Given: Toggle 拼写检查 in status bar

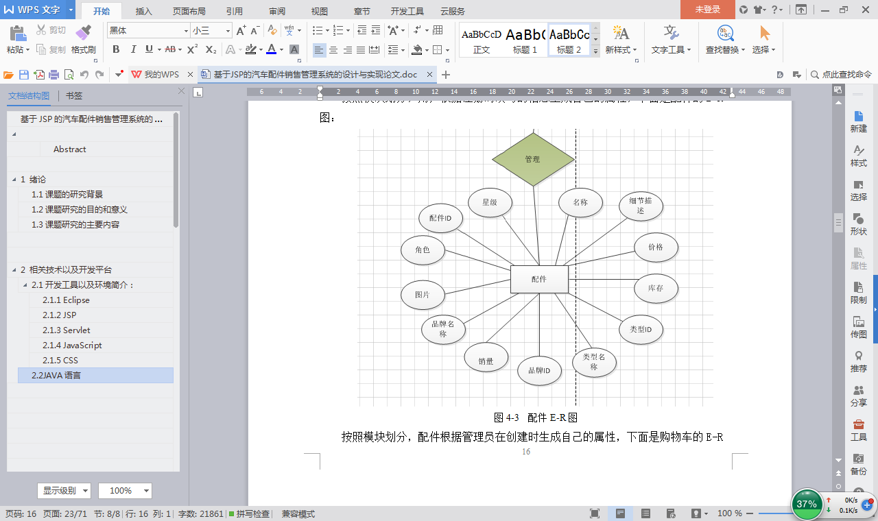Looking at the screenshot, I should coord(249,513).
